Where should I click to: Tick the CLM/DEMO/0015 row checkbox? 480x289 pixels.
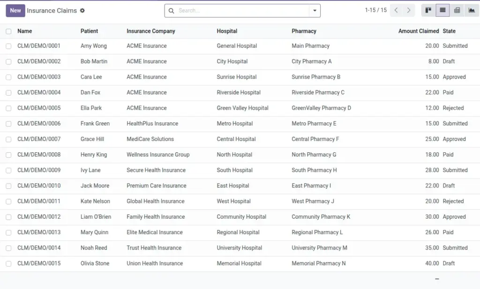(8, 264)
